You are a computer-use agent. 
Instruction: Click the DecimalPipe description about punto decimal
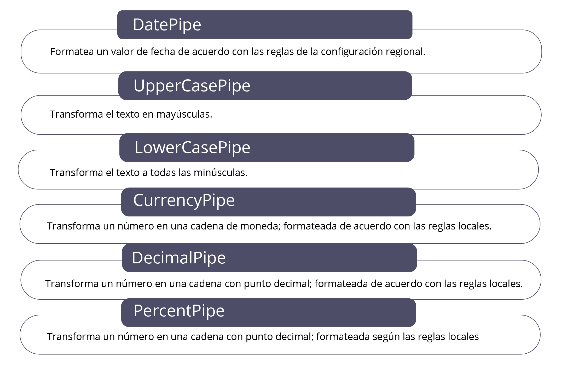point(284,284)
